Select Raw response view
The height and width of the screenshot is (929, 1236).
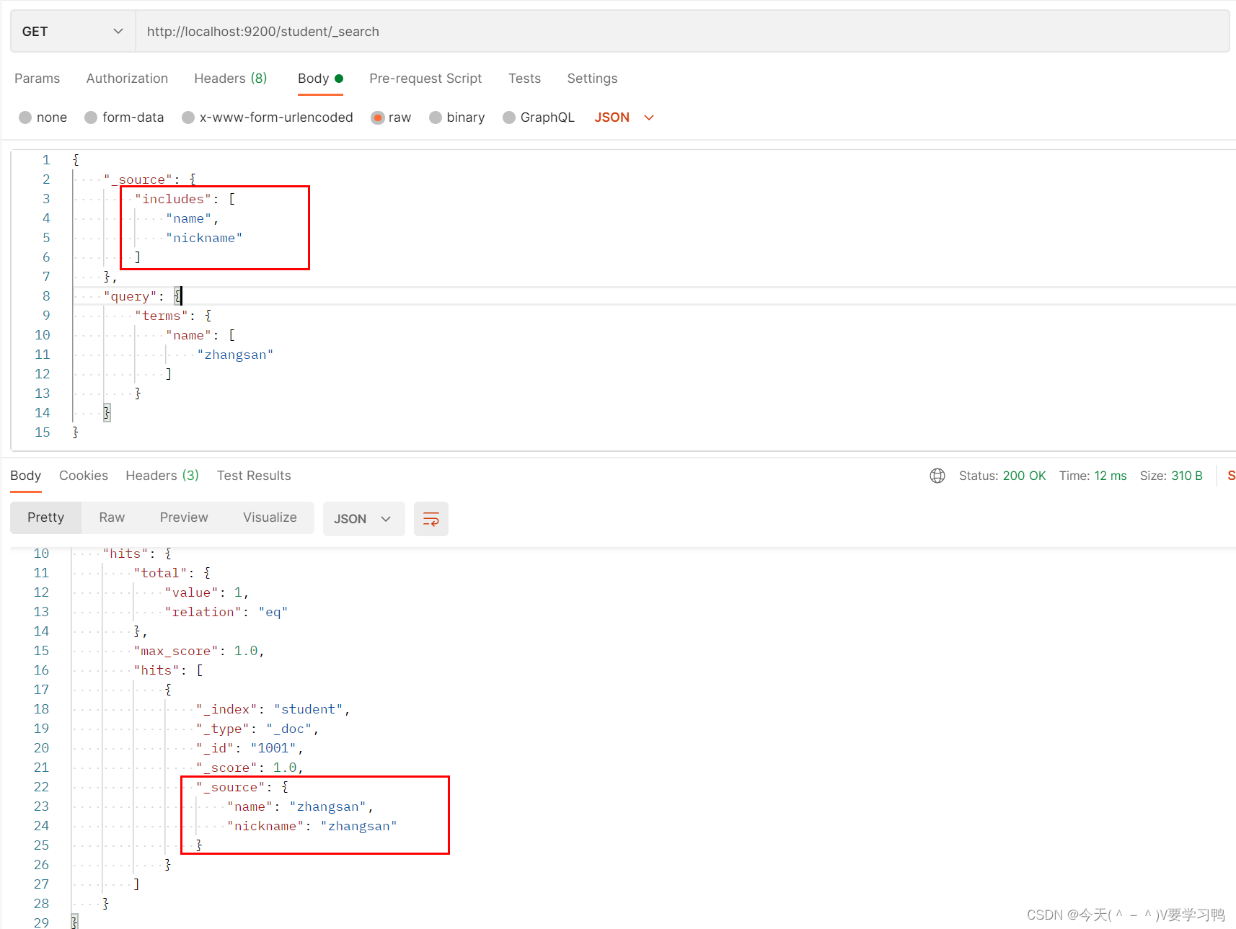pyautogui.click(x=112, y=517)
